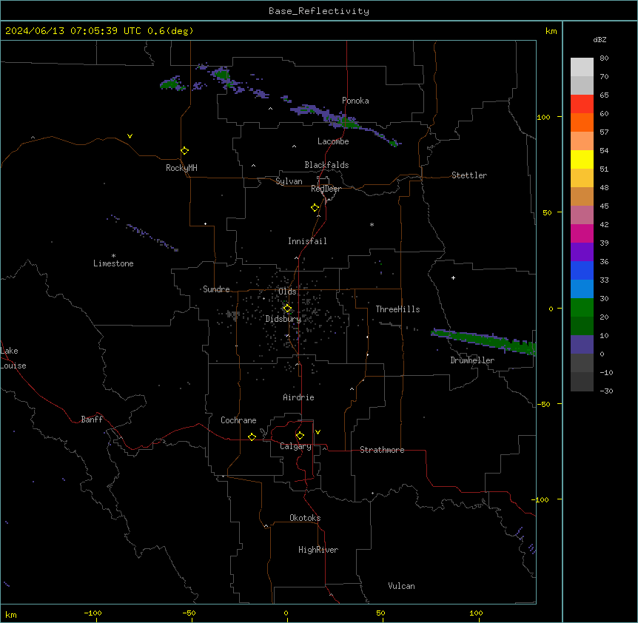Click the yellow diamond marker south of RedDeer
This screenshot has height=623, width=638.
click(315, 208)
